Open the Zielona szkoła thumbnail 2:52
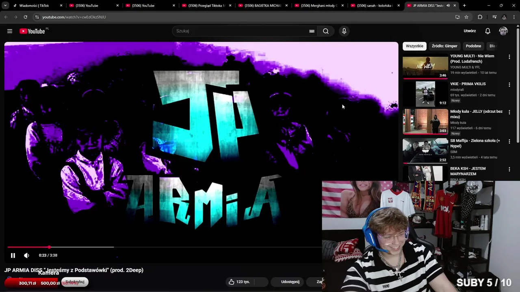Image resolution: width=520 pixels, height=292 pixels. tap(425, 150)
